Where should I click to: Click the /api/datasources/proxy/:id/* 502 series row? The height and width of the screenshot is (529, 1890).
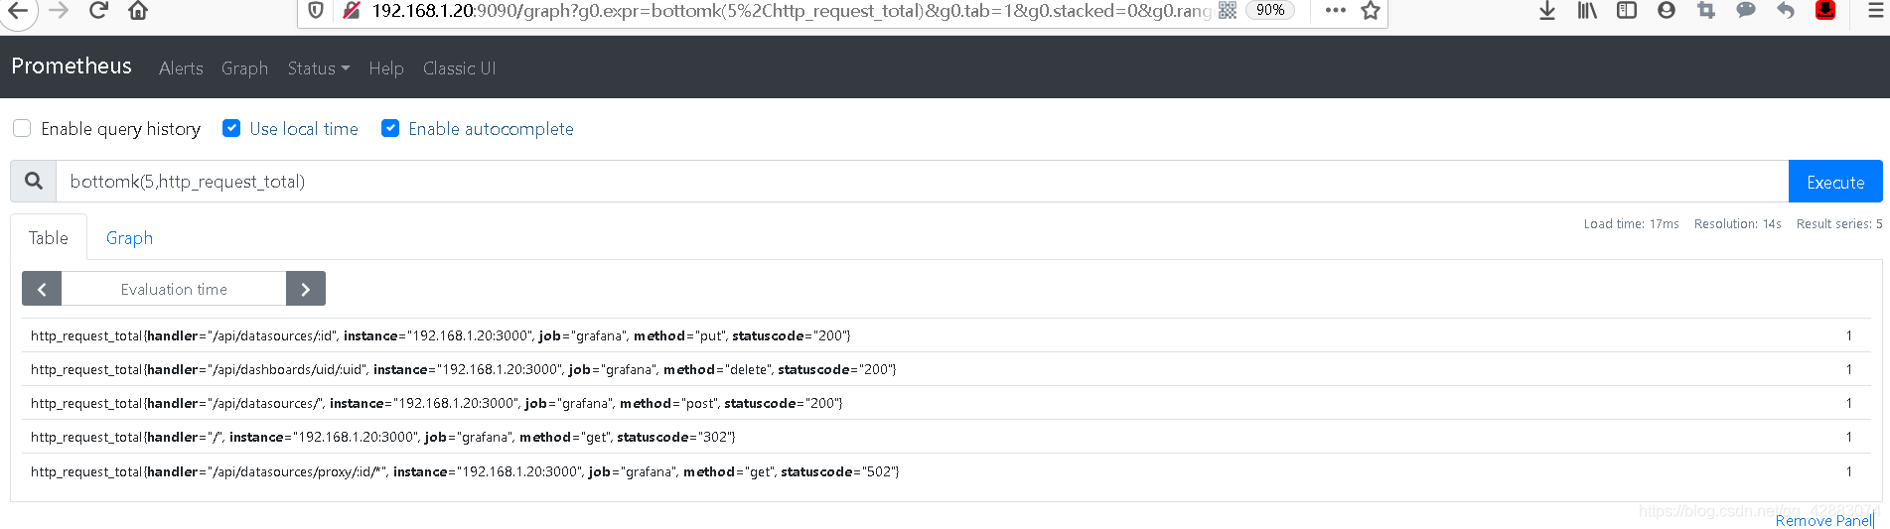tap(946, 471)
